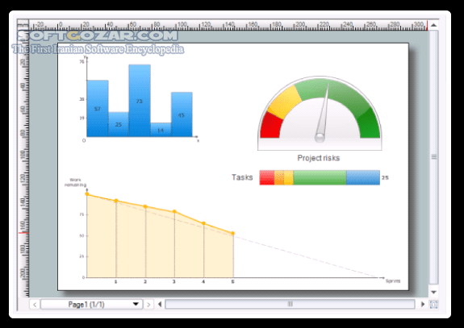
Task: Click the vertical scrollbar down arrow
Action: point(434,293)
